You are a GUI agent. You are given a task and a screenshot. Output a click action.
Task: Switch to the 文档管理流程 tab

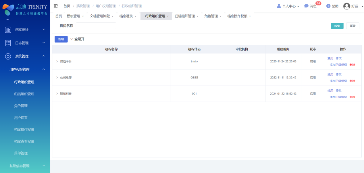click(x=100, y=16)
